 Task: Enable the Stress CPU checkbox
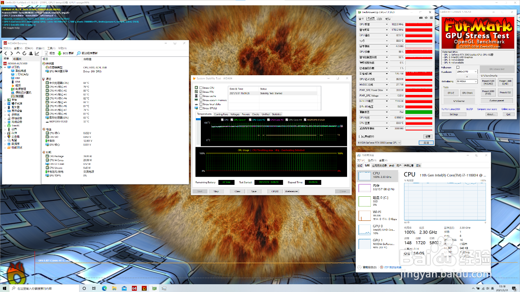pyautogui.click(x=201, y=88)
